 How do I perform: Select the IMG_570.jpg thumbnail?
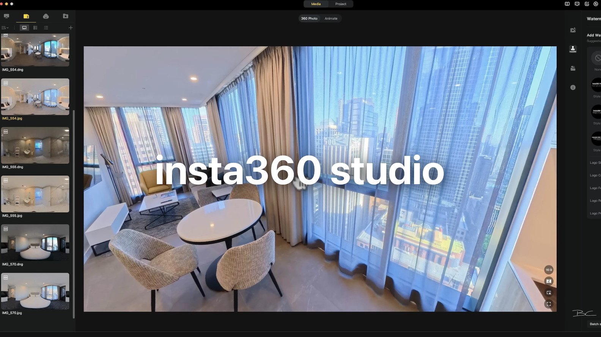(35, 291)
